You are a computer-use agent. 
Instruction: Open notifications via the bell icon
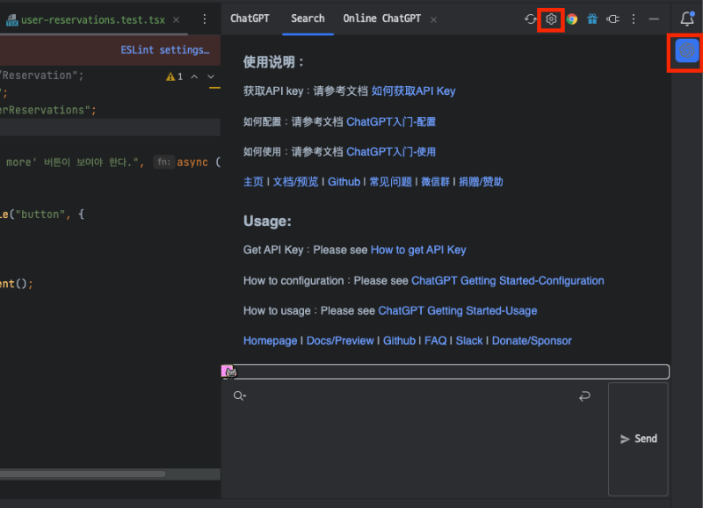point(685,18)
